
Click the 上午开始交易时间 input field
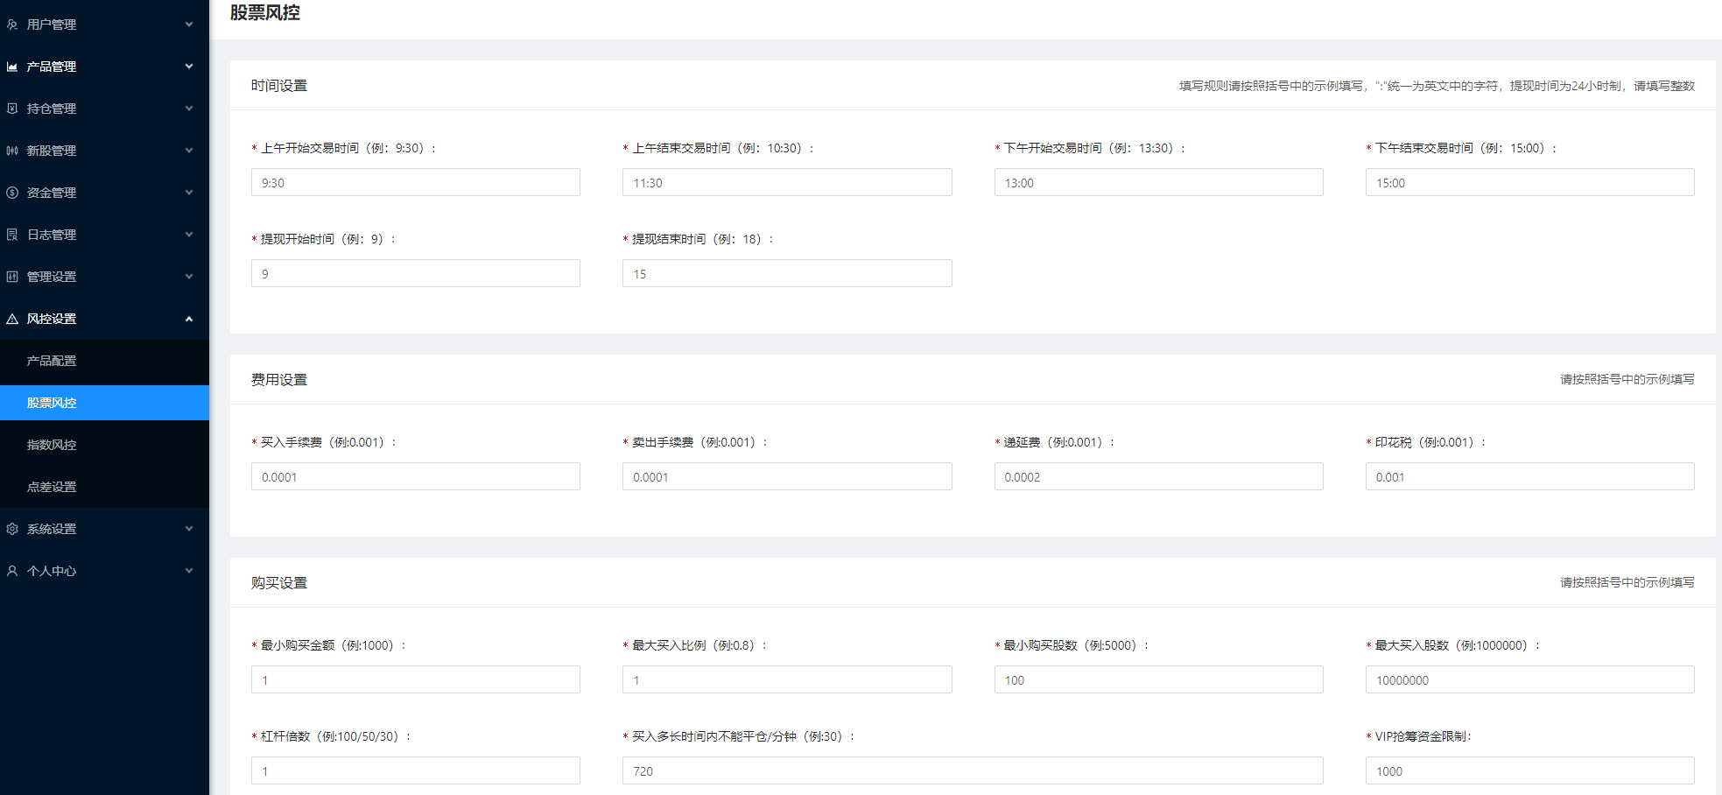pyautogui.click(x=415, y=182)
